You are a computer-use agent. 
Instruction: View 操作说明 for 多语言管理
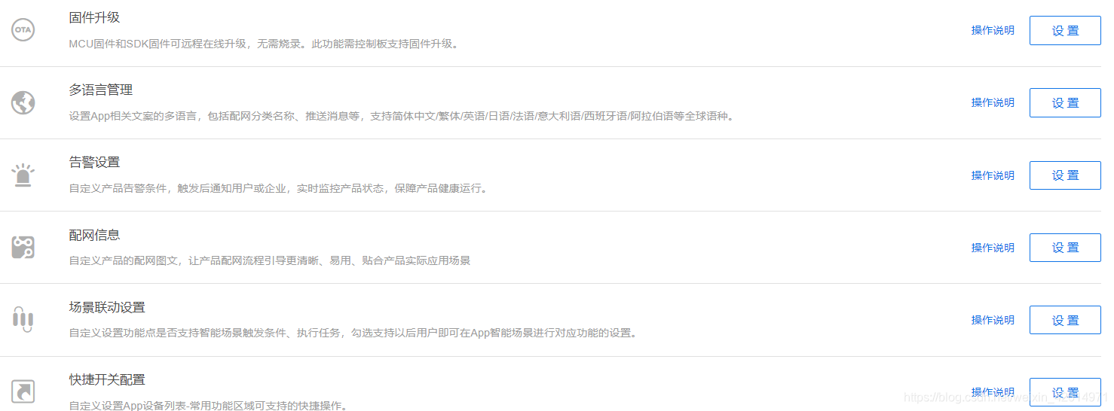[993, 103]
